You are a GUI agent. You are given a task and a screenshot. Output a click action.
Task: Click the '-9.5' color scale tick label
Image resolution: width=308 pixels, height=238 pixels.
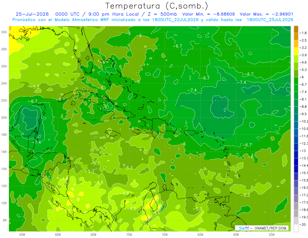point(303,114)
